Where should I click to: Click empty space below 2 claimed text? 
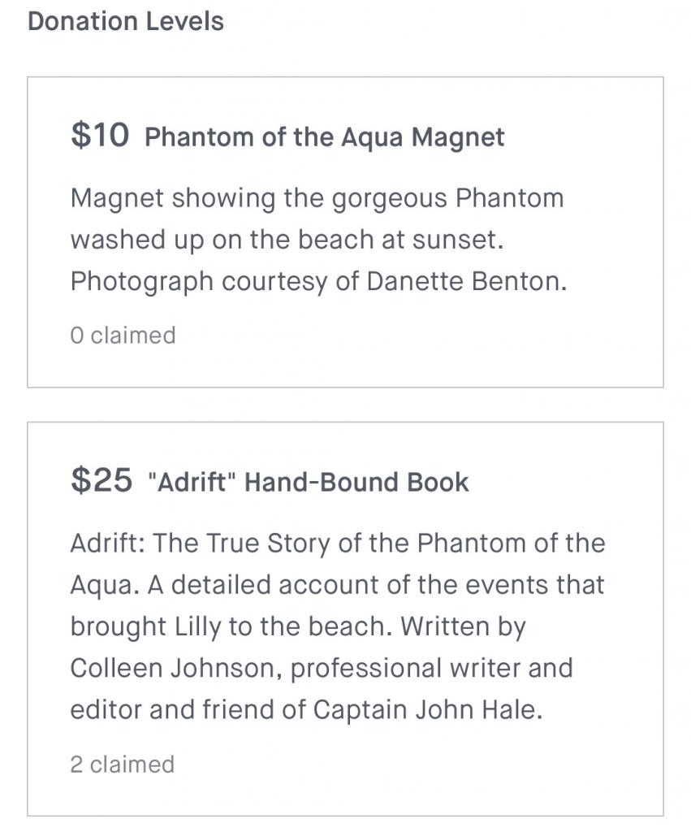point(345,796)
